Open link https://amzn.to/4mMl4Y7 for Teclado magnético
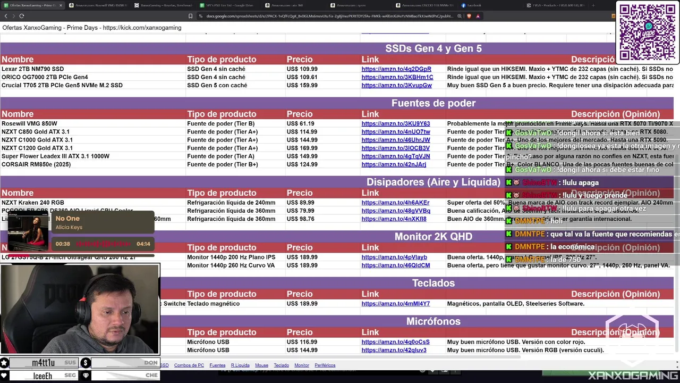 click(x=396, y=304)
